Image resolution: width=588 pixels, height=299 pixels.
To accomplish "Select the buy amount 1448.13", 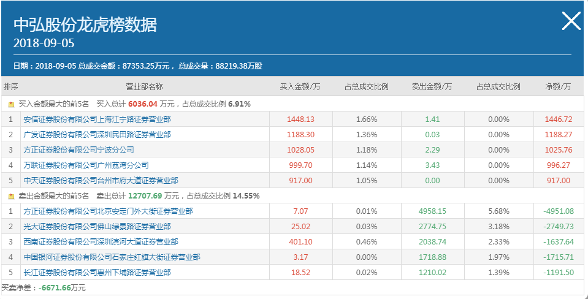I will (301, 119).
